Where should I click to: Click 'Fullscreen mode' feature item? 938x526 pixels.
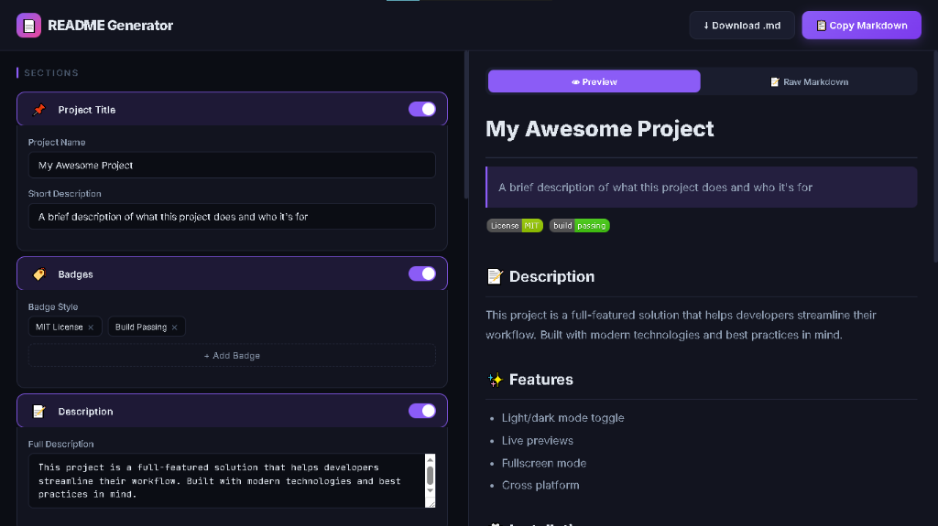coord(544,463)
